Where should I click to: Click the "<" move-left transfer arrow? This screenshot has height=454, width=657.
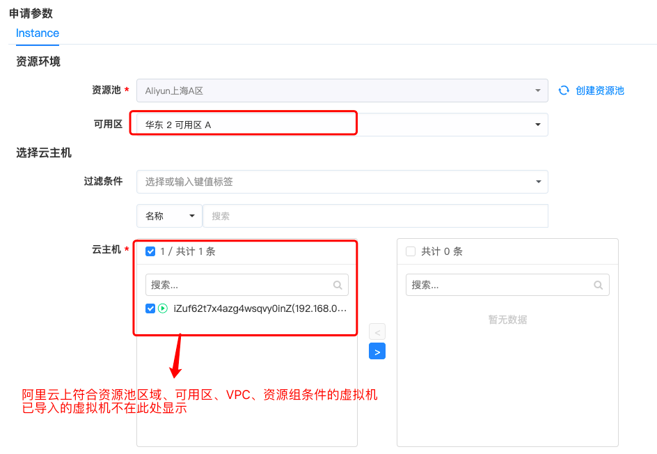click(377, 331)
